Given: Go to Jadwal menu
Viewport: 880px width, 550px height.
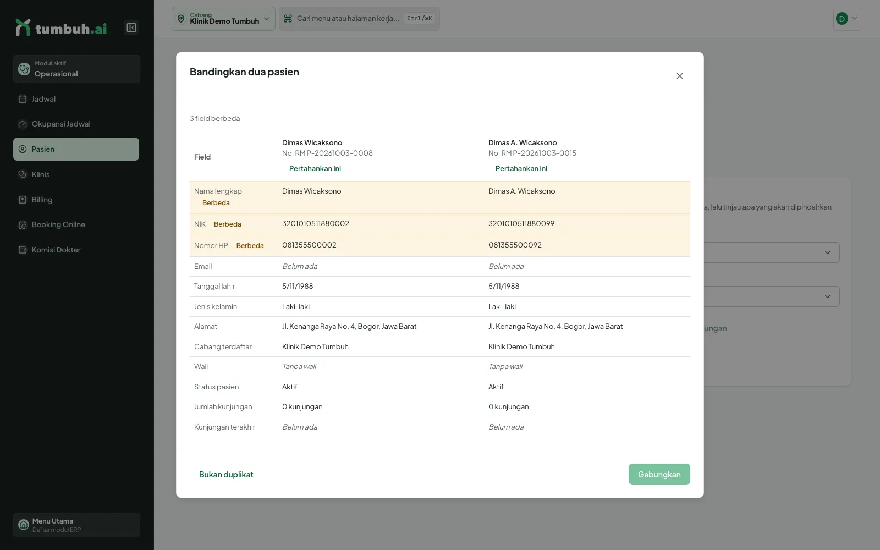Looking at the screenshot, I should (76, 99).
